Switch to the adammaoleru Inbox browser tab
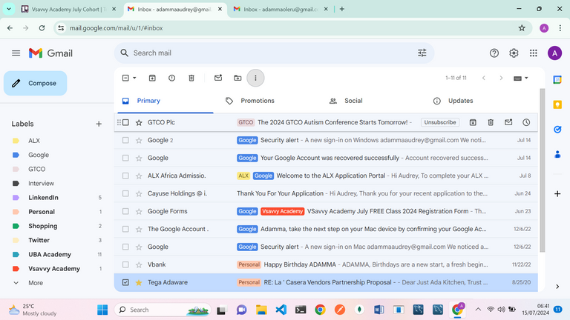 click(x=279, y=10)
